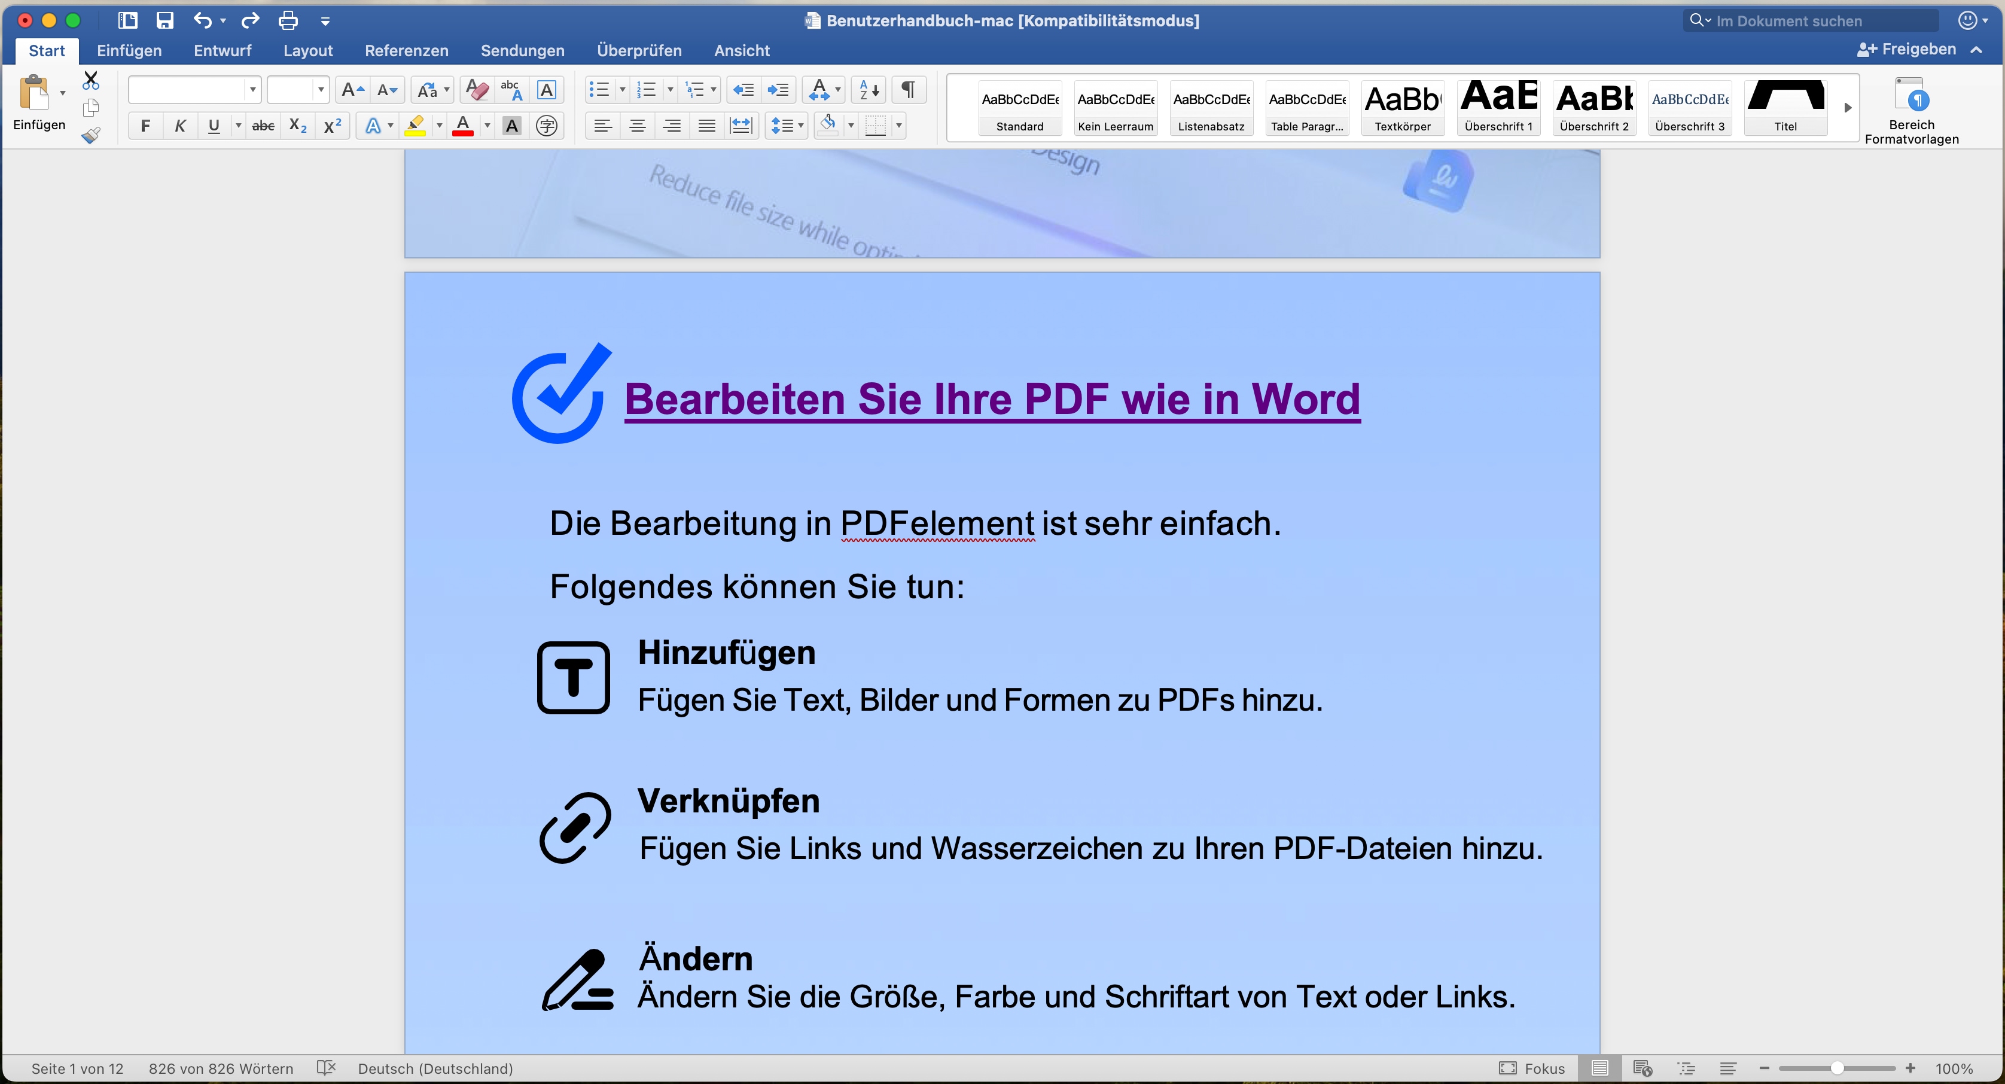Apply superscript formatting
Viewport: 2005px width, 1084px height.
pyautogui.click(x=333, y=125)
